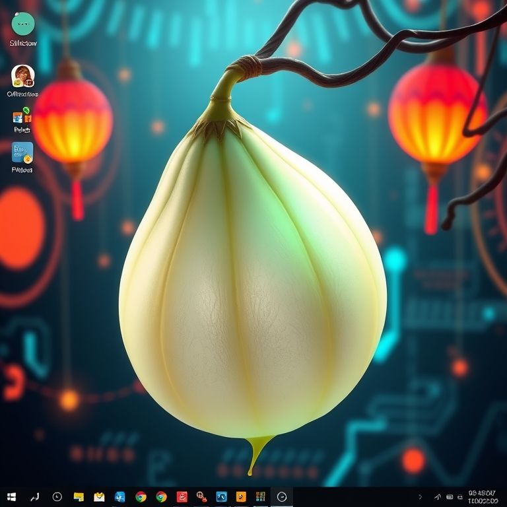Click the white circle icon in taskbar

coord(282,496)
